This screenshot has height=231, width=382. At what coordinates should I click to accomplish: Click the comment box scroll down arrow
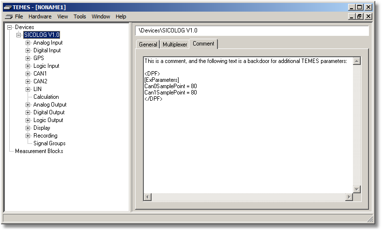click(x=357, y=189)
